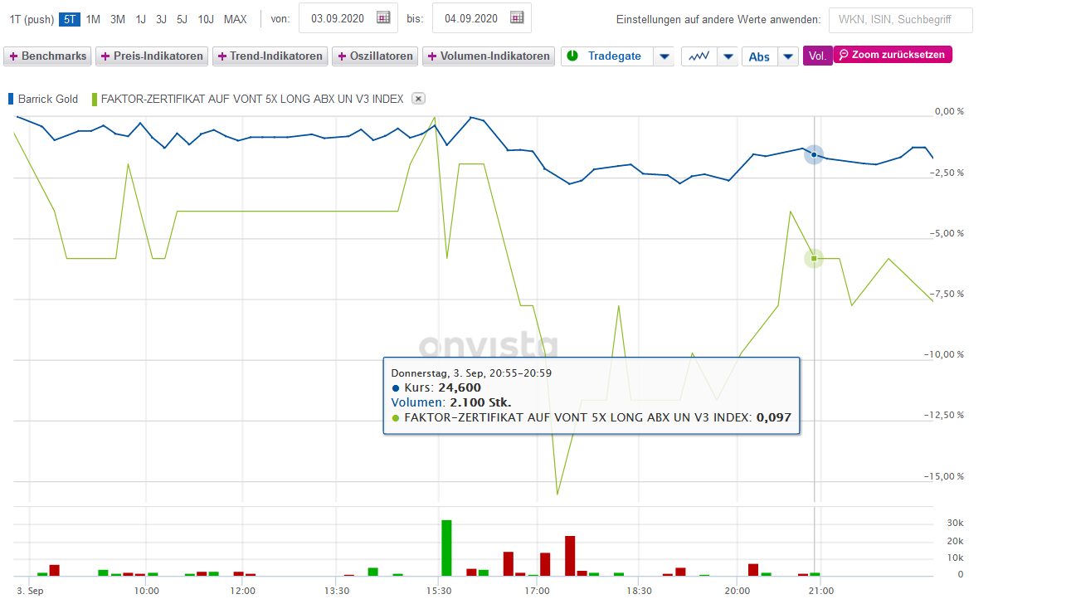This screenshot has height=604, width=1071.
Task: Click the -15,00 % axis label
Action: click(943, 476)
